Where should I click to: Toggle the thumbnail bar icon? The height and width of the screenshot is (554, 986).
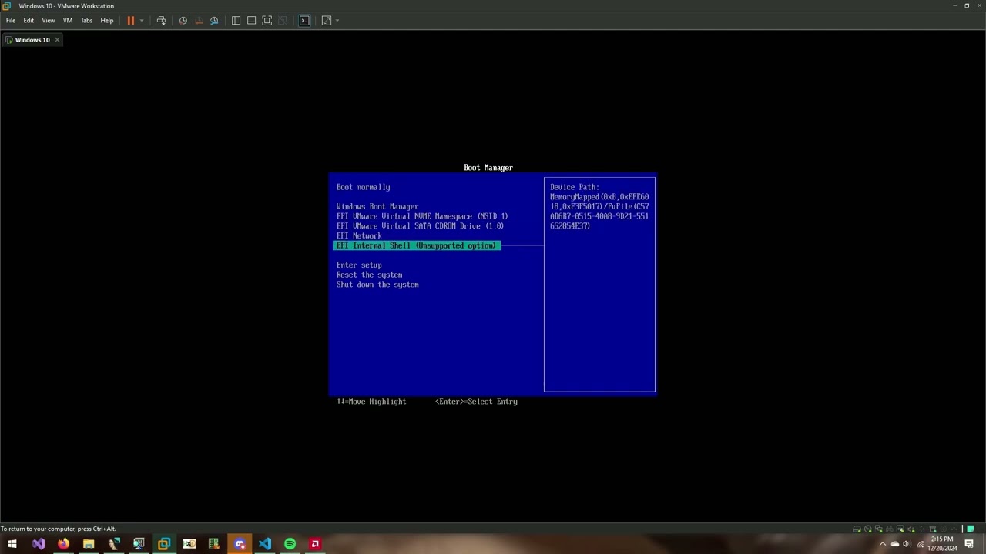pyautogui.click(x=251, y=21)
